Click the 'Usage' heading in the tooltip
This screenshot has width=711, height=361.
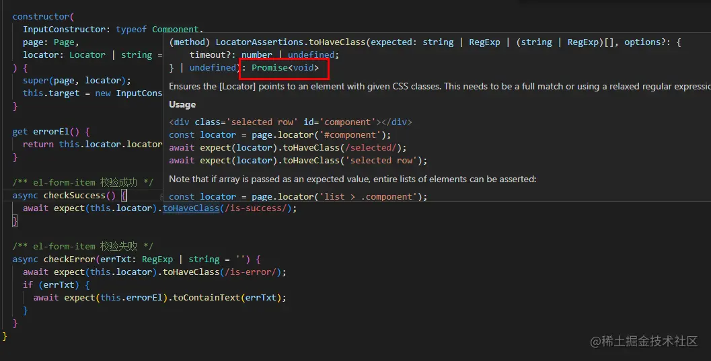coord(182,105)
